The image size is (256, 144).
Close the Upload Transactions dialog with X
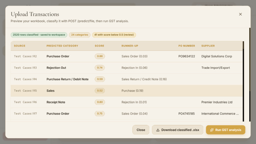point(240,14)
